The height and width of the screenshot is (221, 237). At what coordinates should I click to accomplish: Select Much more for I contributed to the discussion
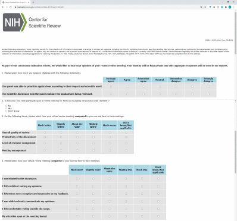pyautogui.click(x=77, y=179)
